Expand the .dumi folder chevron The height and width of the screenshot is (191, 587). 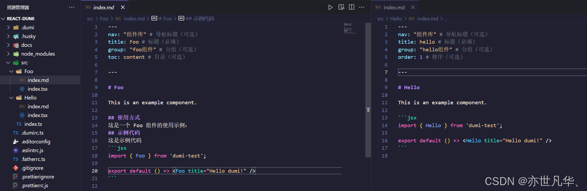click(8, 27)
